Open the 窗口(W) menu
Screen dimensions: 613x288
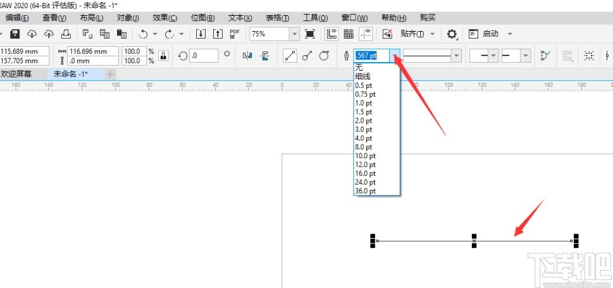(355, 18)
